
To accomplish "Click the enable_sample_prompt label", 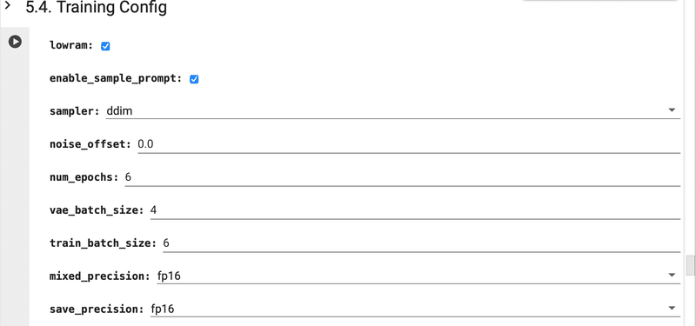I will click(x=116, y=79).
